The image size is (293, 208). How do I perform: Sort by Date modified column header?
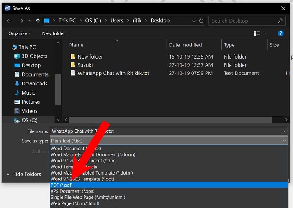[185, 45]
